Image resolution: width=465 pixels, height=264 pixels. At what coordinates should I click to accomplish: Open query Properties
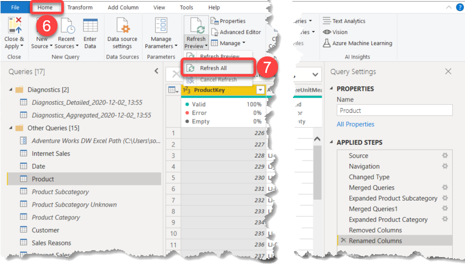coord(228,21)
